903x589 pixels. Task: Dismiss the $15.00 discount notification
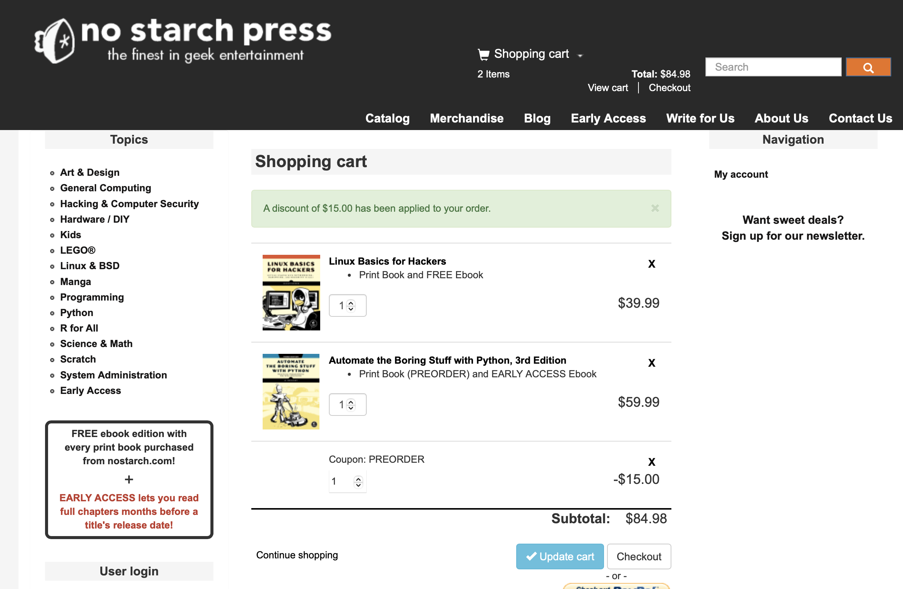point(655,208)
